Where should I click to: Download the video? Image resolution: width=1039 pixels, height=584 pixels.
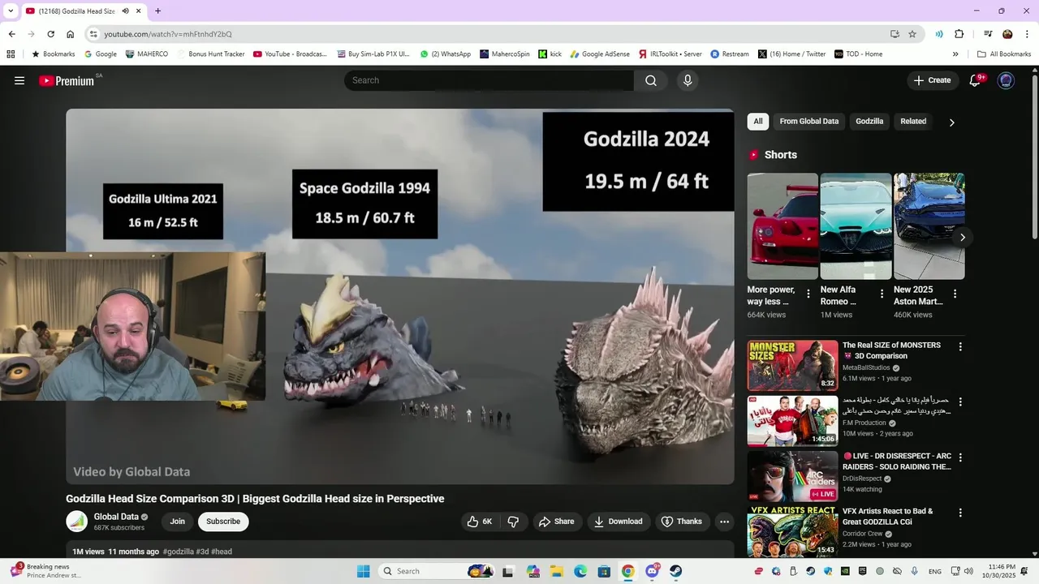click(x=619, y=522)
